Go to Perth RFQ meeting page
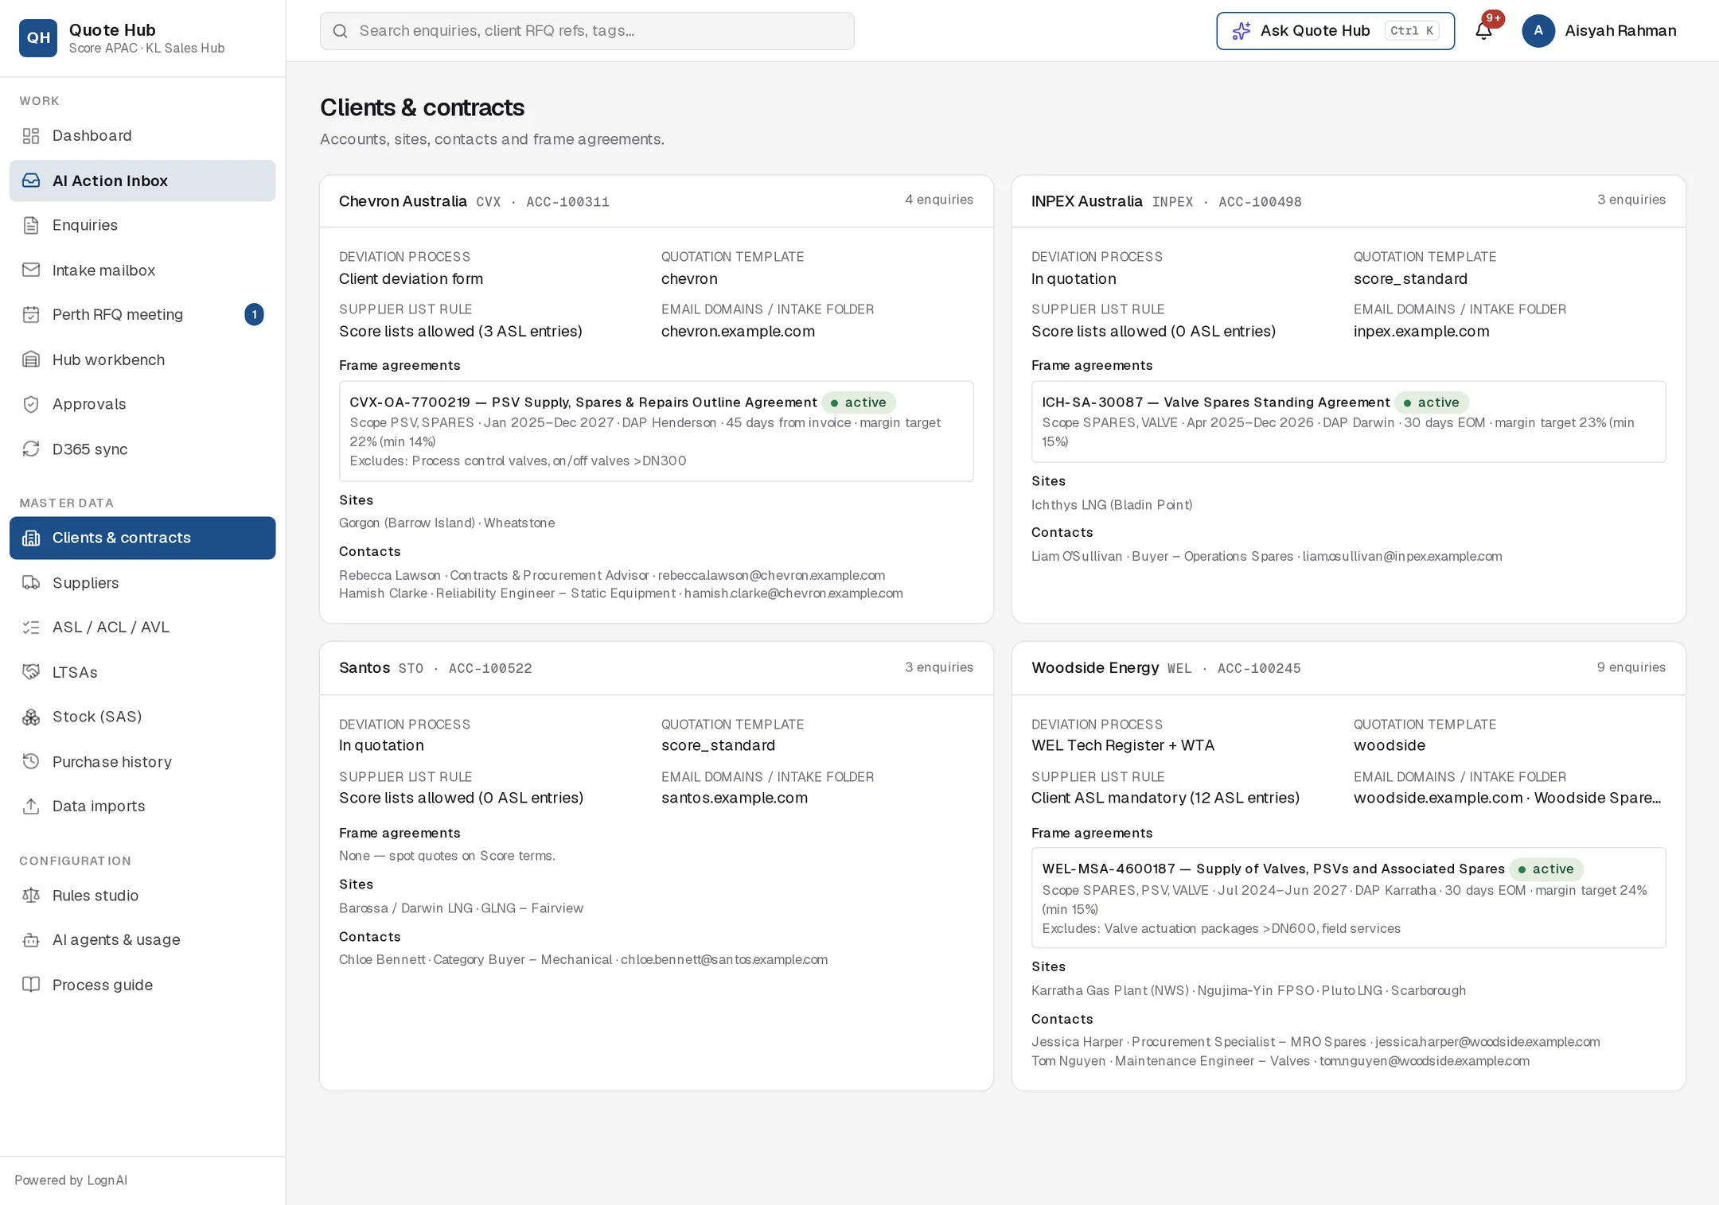Screen dimensions: 1719x1205 [142, 314]
